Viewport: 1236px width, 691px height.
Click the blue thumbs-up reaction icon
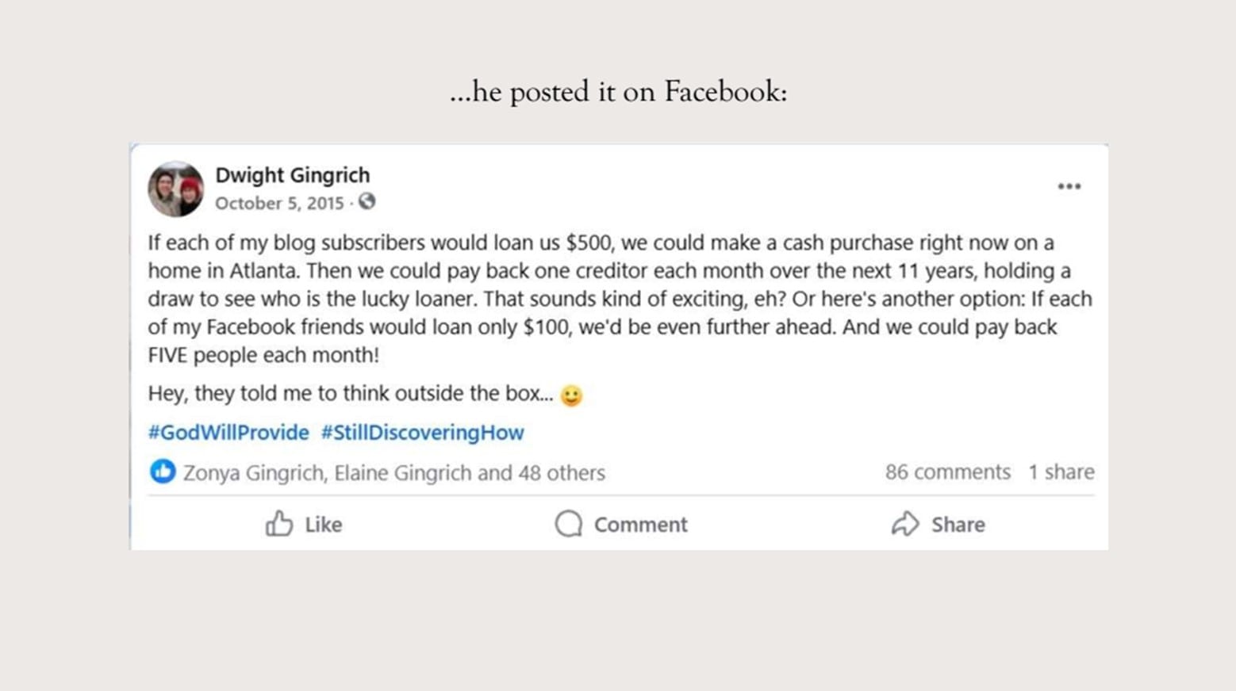[163, 471]
